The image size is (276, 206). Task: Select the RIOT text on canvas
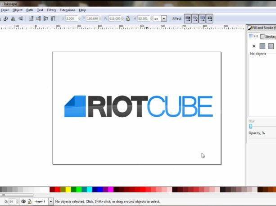pos(118,106)
